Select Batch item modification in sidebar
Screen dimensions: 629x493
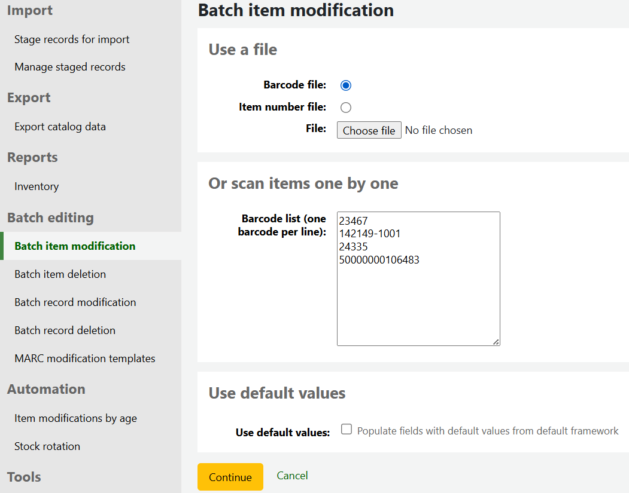tap(75, 246)
